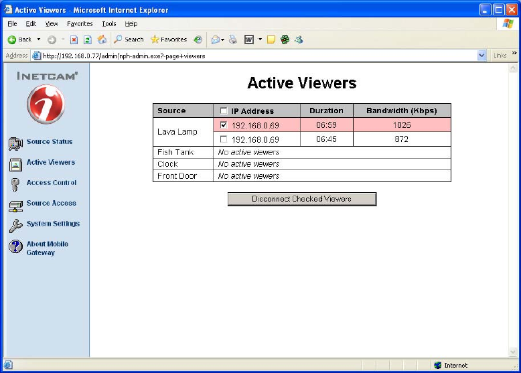Open the Tools menu
This screenshot has height=373, width=521.
pos(108,23)
